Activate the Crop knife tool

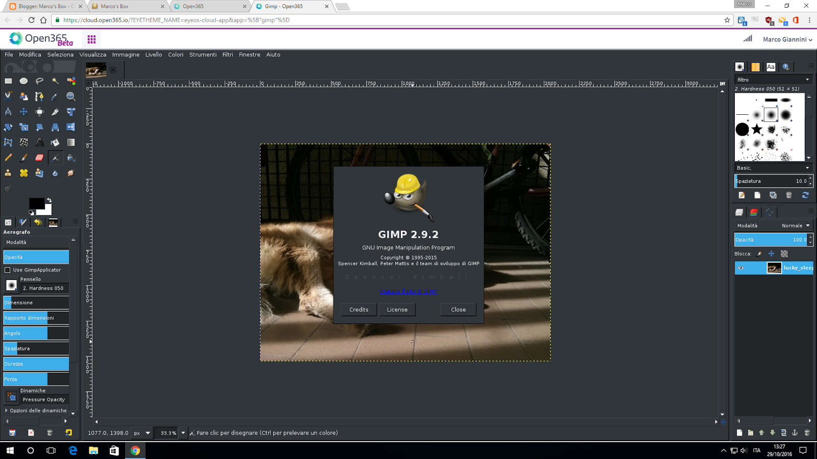click(55, 112)
